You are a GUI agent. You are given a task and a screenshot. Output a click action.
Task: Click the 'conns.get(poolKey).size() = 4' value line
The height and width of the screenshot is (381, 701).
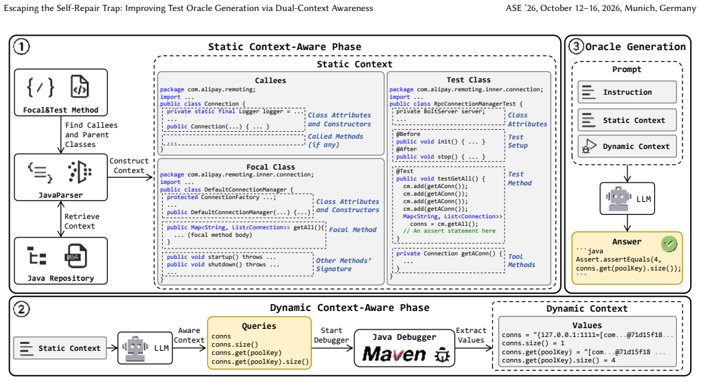558,360
